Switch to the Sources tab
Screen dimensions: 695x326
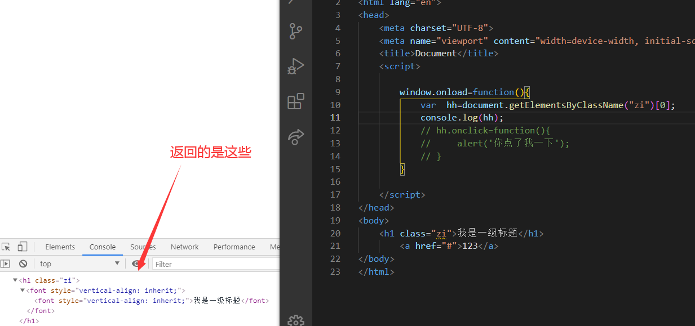(x=143, y=247)
